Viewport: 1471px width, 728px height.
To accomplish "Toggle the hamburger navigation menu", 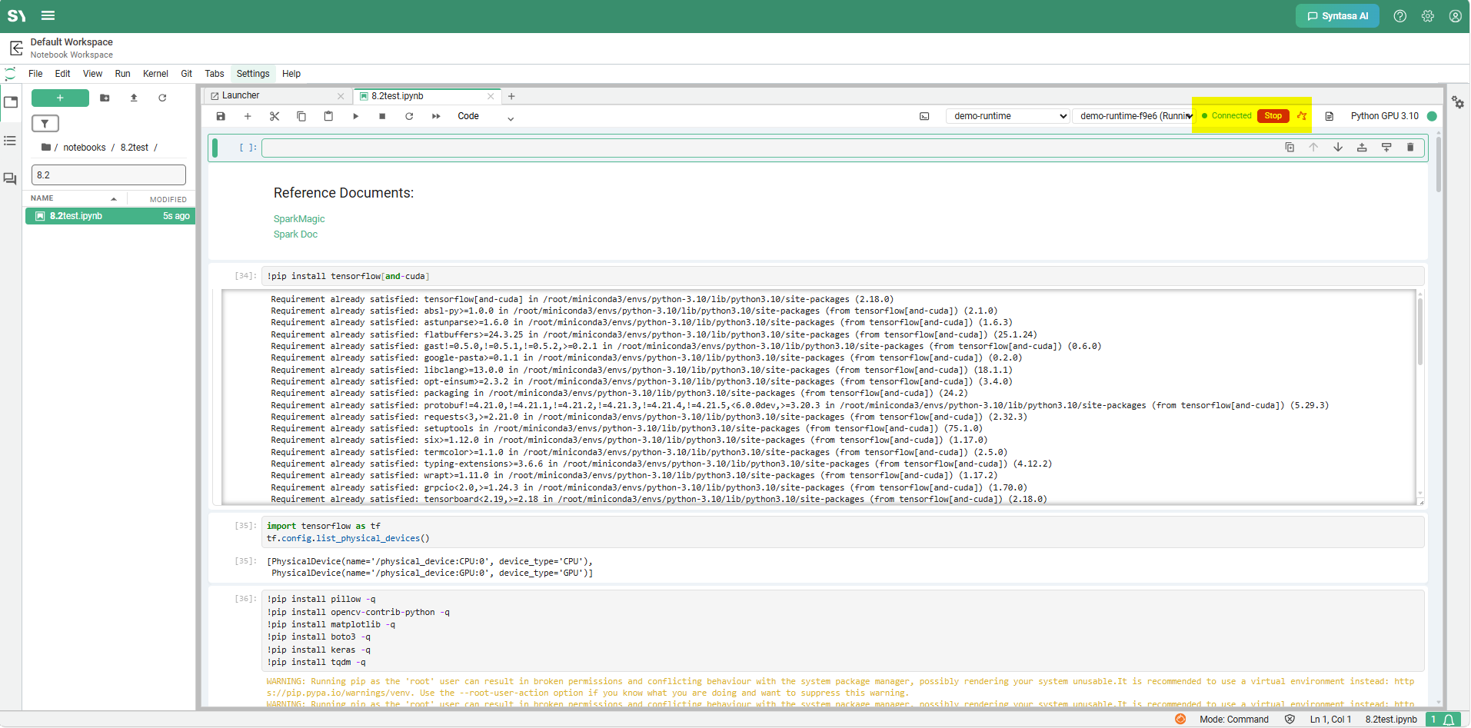I will click(x=48, y=15).
